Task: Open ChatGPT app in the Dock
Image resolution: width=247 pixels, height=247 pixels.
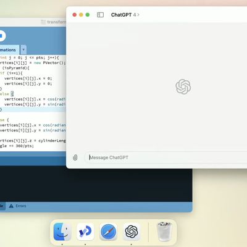Action: 132,232
